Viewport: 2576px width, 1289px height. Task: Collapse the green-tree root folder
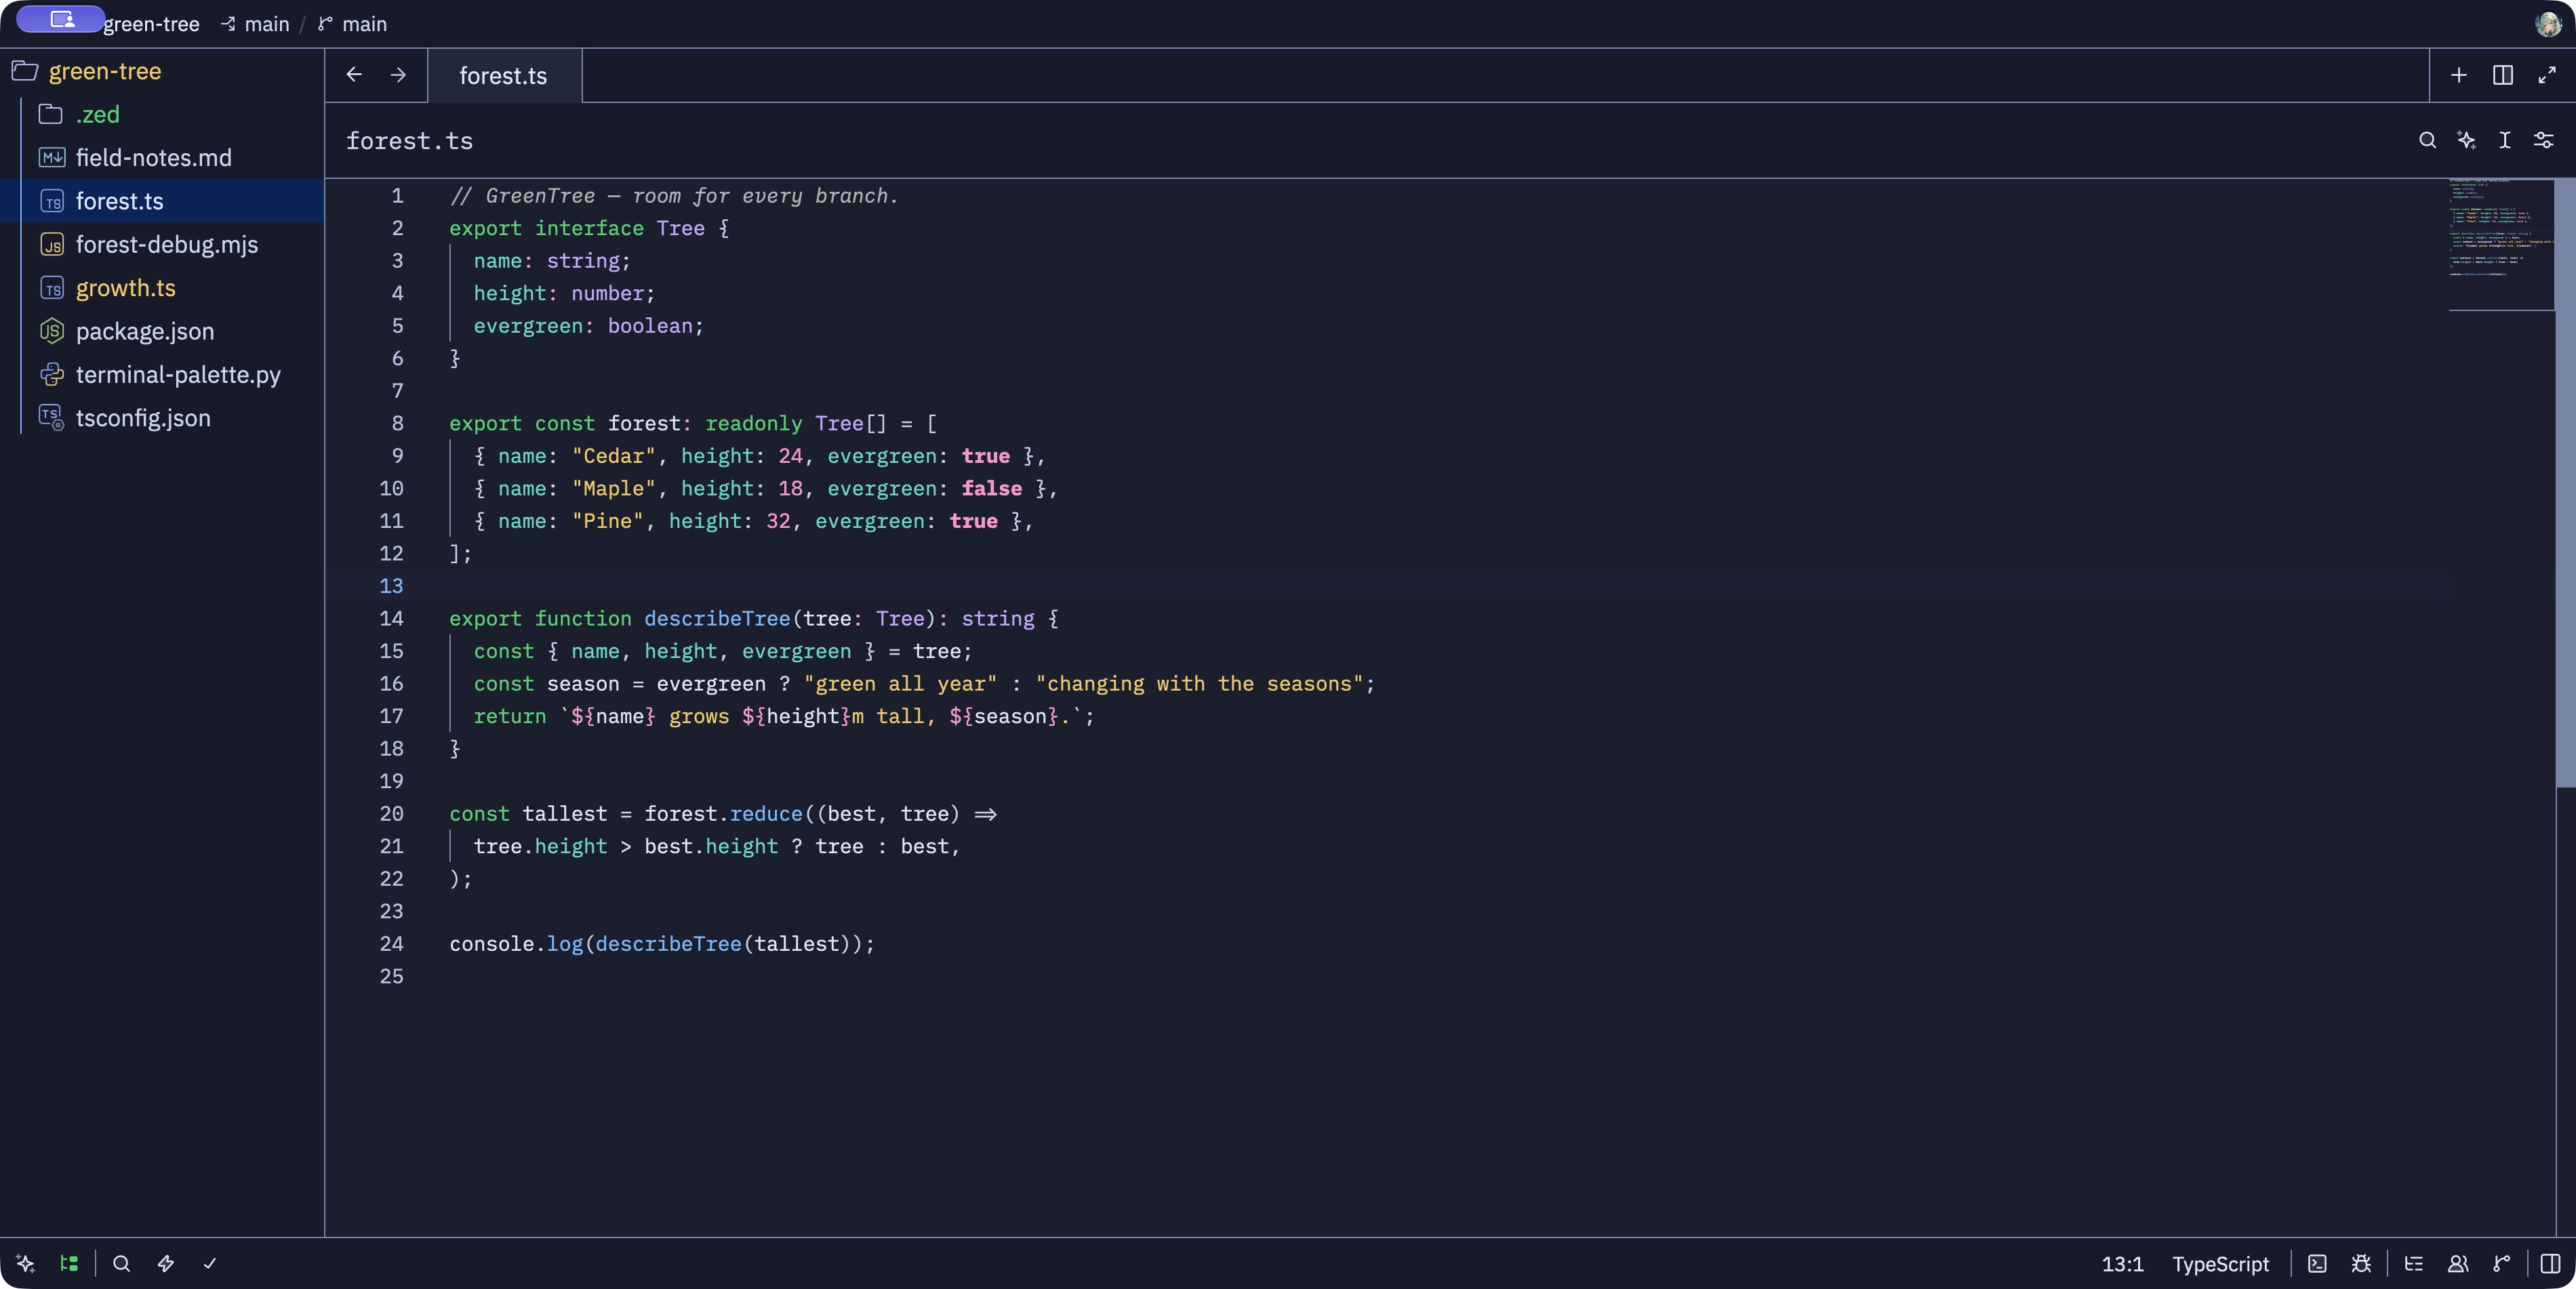click(x=162, y=71)
